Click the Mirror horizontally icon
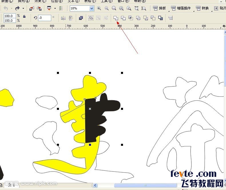 (x=63, y=18)
